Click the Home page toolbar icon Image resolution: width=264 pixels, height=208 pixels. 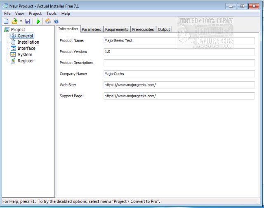[48, 21]
